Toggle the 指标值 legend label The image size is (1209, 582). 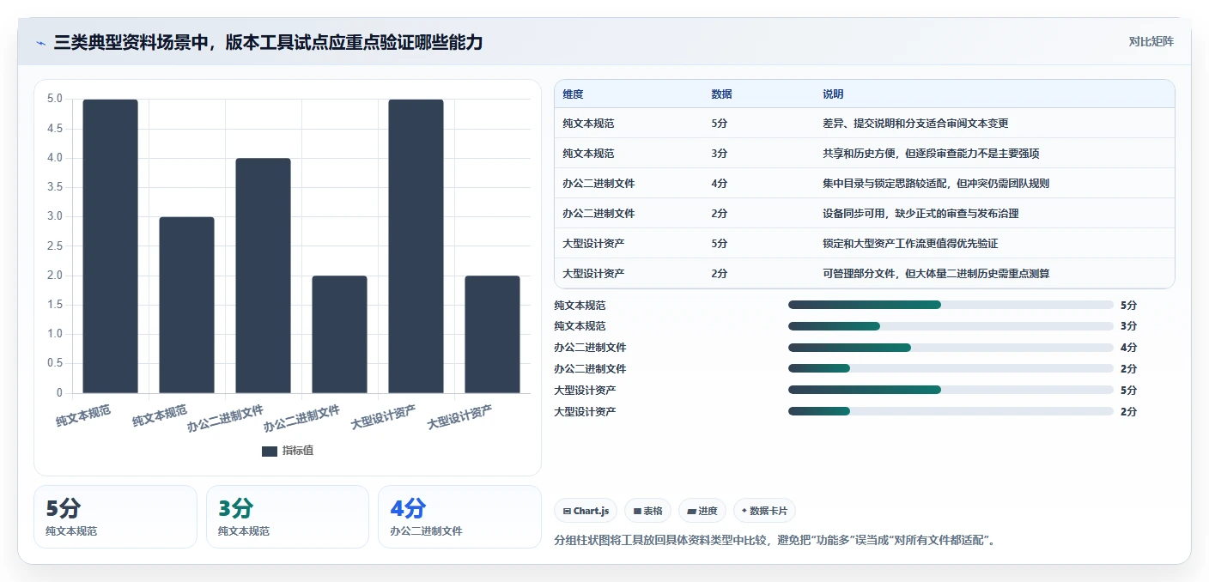tap(298, 452)
